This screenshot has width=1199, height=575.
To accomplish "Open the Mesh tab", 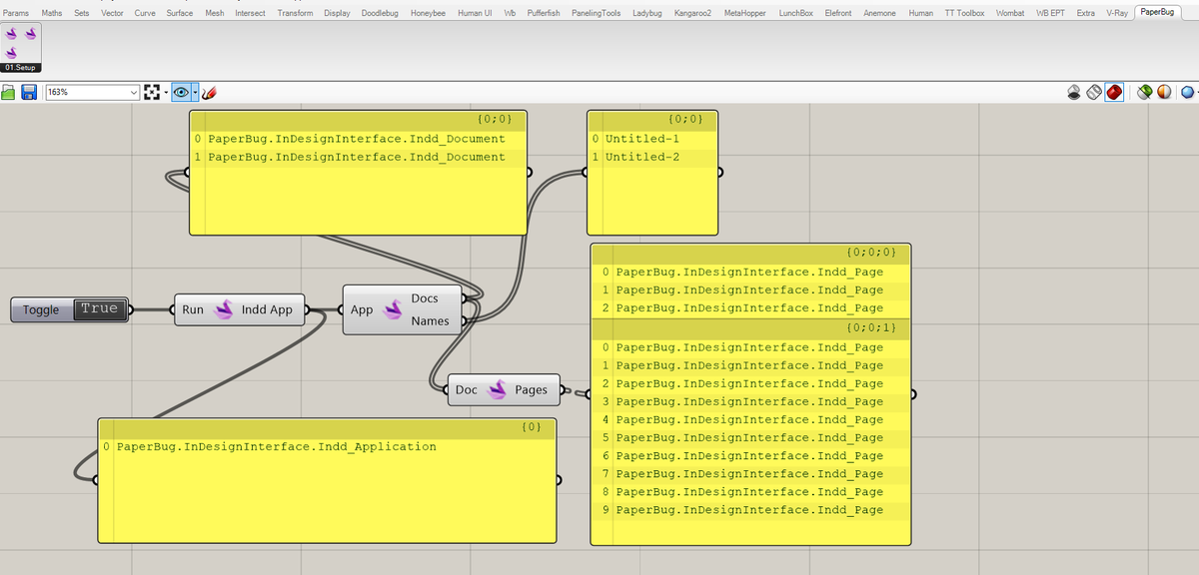I will (x=214, y=13).
